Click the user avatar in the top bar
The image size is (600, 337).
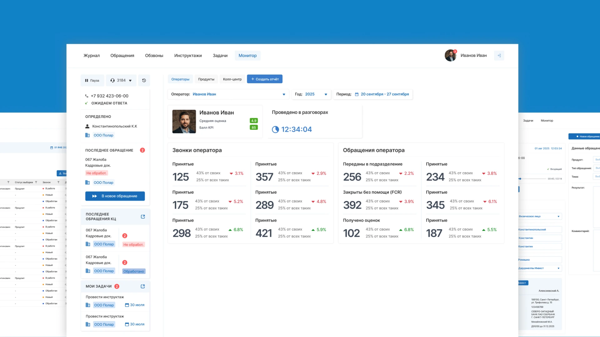450,56
